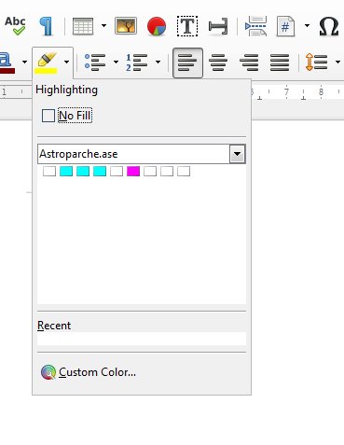Open the line spacing dropdown arrow
This screenshot has width=344, height=445.
click(337, 62)
